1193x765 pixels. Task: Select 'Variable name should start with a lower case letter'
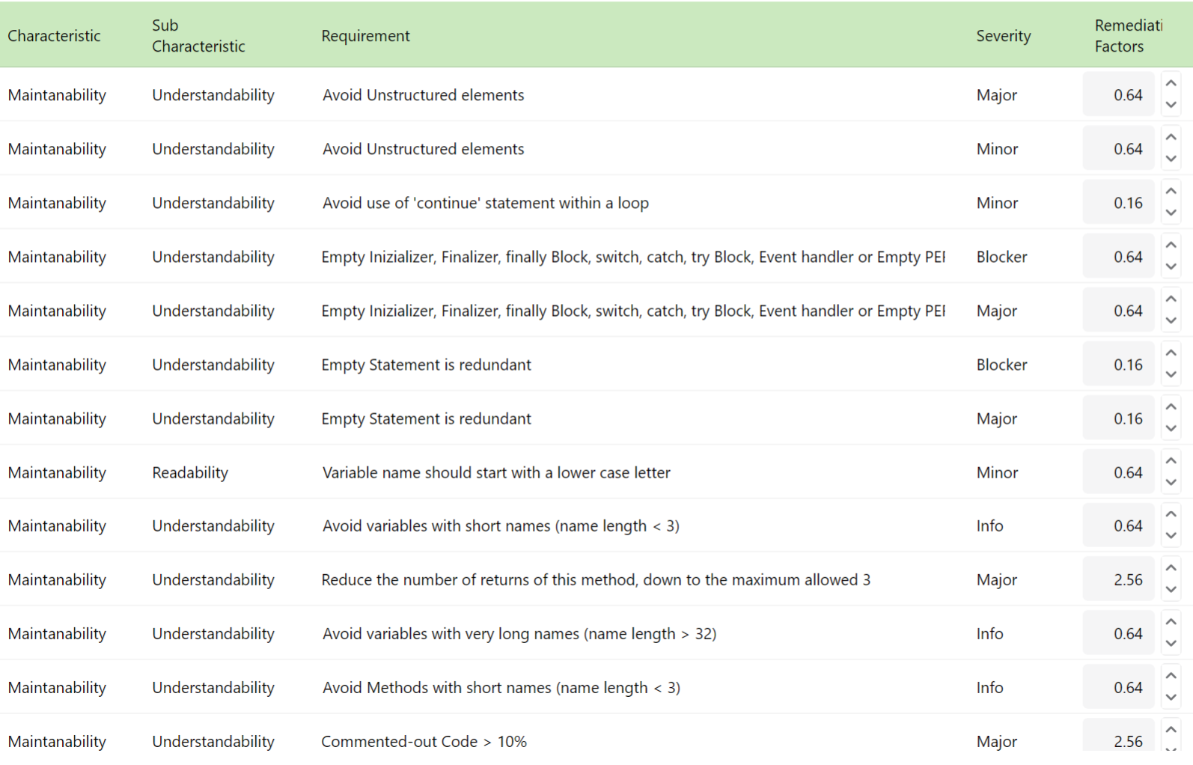click(x=496, y=472)
